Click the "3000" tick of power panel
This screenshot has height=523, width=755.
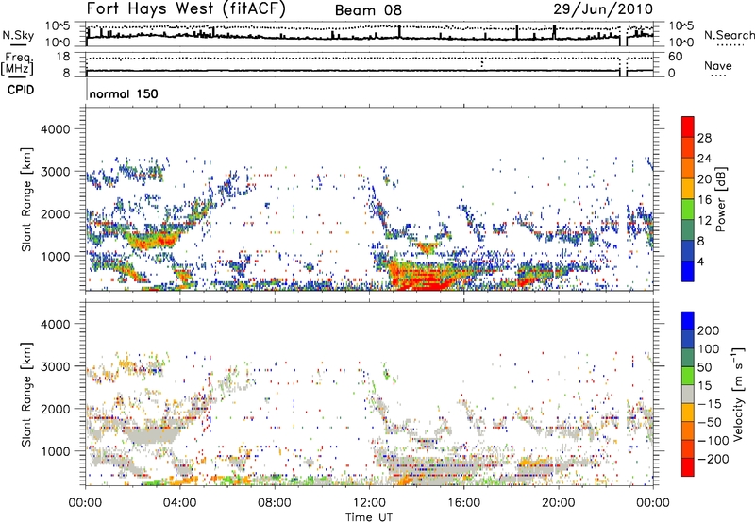pyautogui.click(x=55, y=172)
